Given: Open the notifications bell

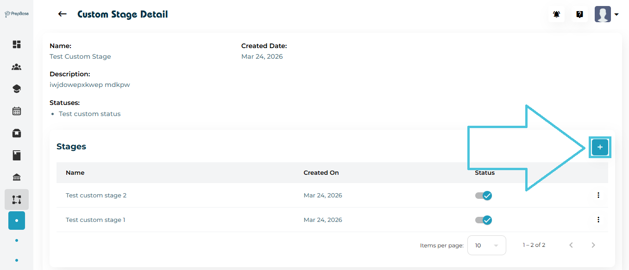Looking at the screenshot, I should tap(556, 14).
